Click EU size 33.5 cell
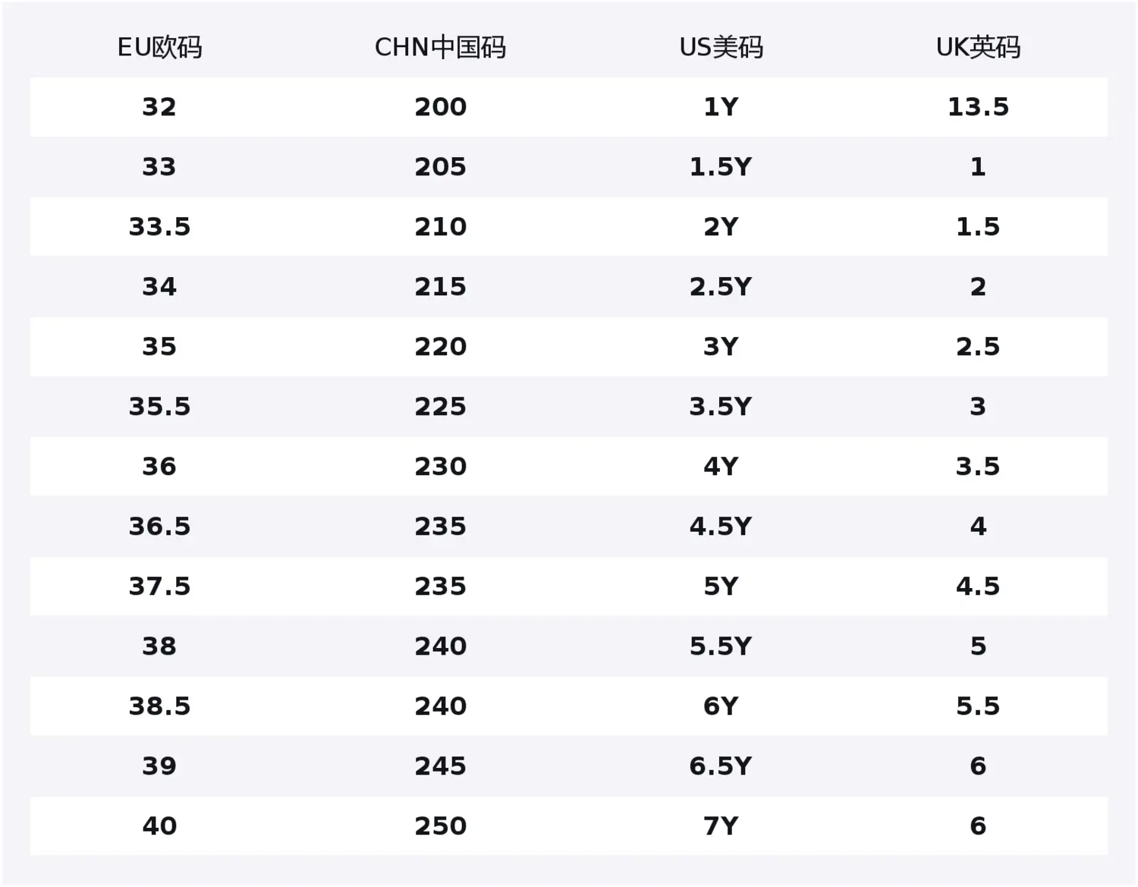The width and height of the screenshot is (1138, 887). 159,227
